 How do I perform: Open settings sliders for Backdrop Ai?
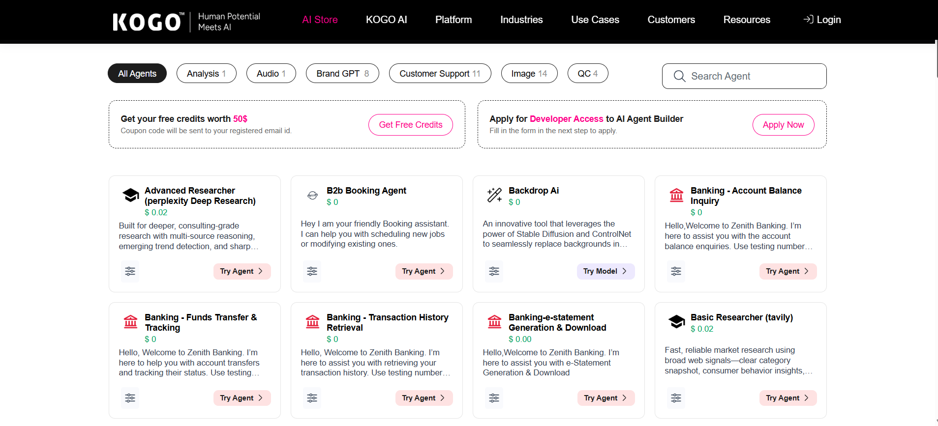pos(494,271)
